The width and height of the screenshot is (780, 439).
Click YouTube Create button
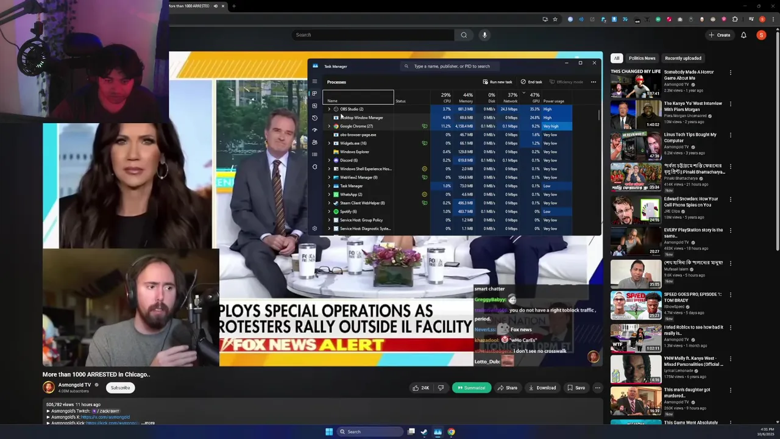coord(720,35)
